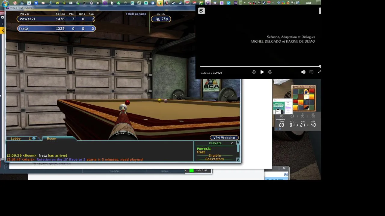Image resolution: width=385 pixels, height=216 pixels.
Task: Click the yellow ball on pool table
Action: pos(159,100)
